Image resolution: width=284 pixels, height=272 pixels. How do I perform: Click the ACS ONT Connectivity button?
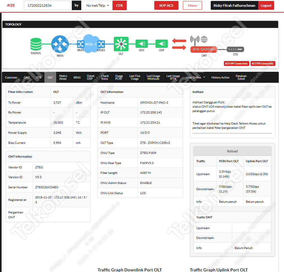236,63
